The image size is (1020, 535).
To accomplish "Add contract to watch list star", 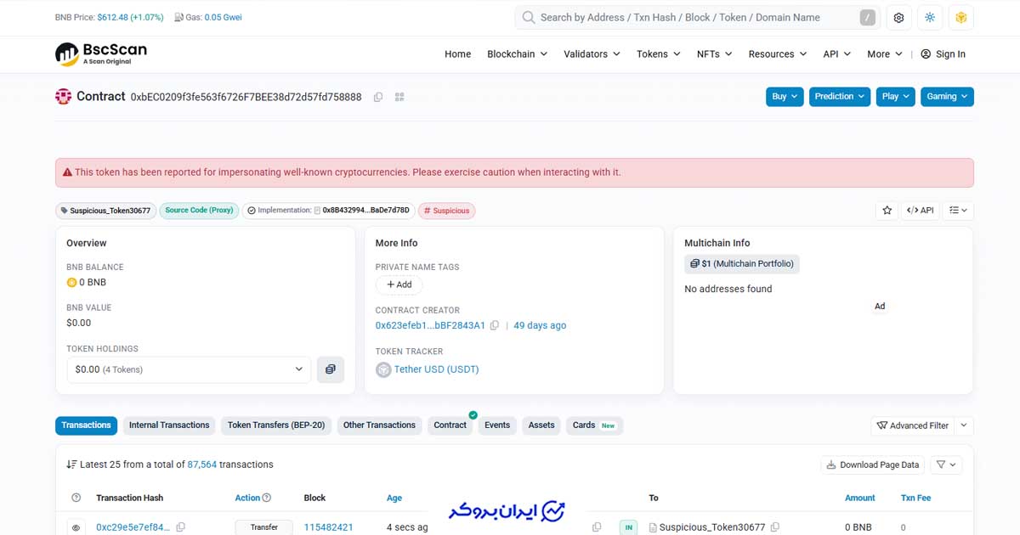I will click(887, 210).
